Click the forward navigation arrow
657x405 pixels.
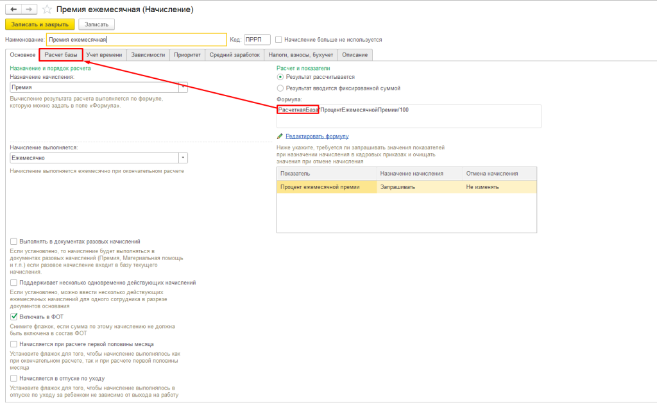point(29,10)
